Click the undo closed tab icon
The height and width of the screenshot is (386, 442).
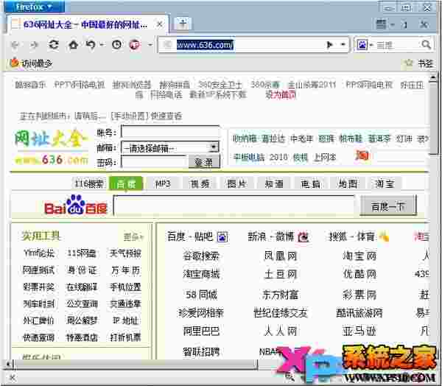pyautogui.click(x=91, y=44)
